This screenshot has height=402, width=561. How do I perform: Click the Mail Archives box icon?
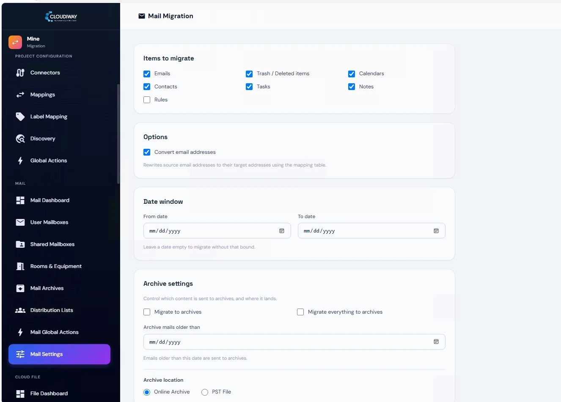(x=20, y=288)
